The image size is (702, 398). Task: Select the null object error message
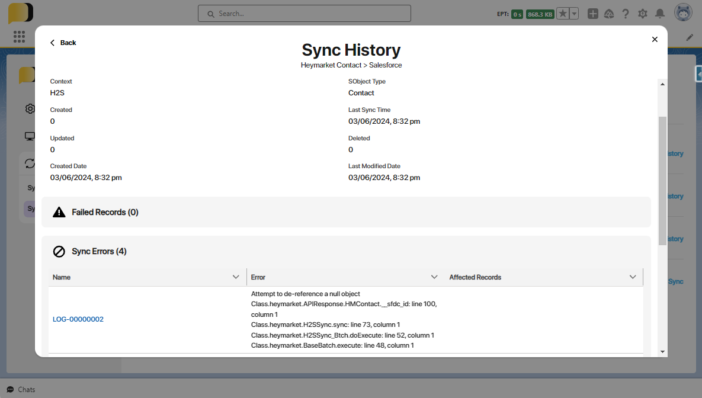click(305, 294)
